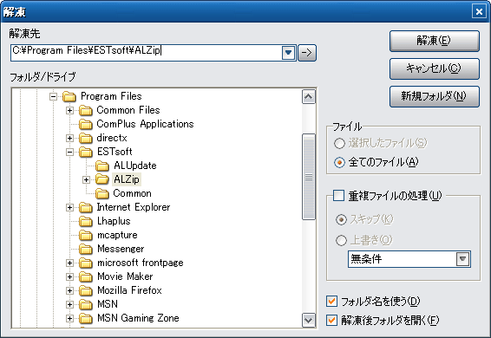Select the ALUpdate tree row label

pos(135,166)
